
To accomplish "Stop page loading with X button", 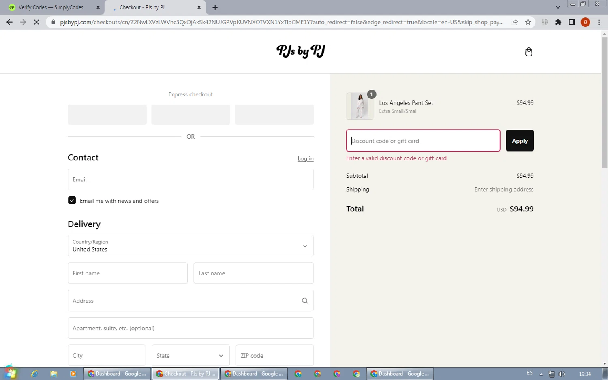I will (x=36, y=22).
